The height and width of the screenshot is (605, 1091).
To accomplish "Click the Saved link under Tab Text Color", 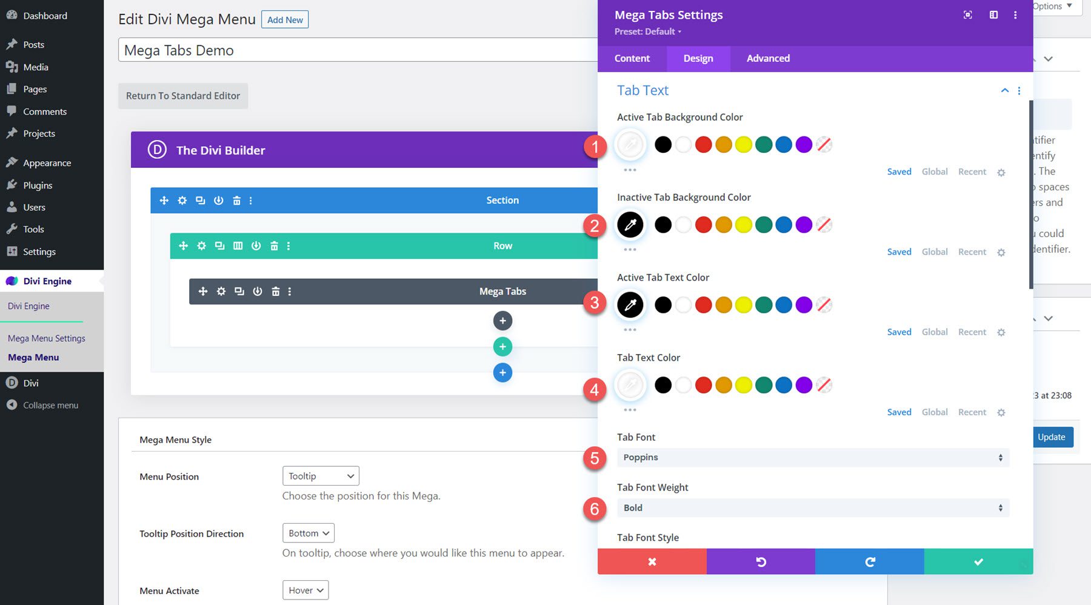I will 899,412.
